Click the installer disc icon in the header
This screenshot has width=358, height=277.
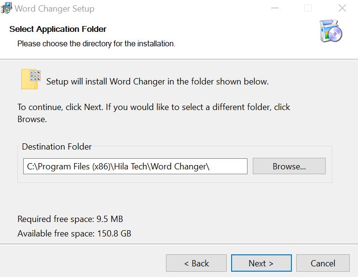pos(331,31)
